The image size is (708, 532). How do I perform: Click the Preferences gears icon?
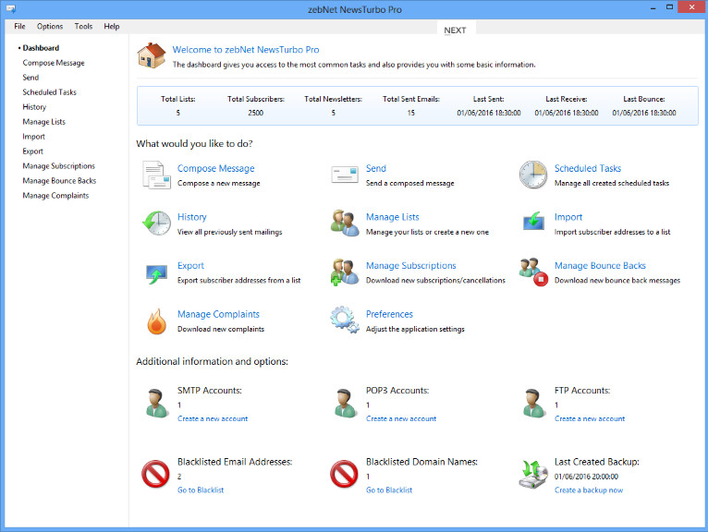click(x=345, y=320)
